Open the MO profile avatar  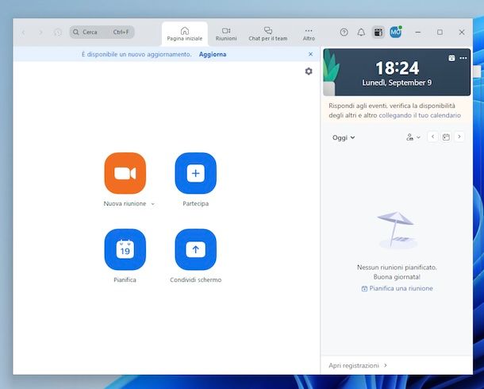click(x=395, y=32)
